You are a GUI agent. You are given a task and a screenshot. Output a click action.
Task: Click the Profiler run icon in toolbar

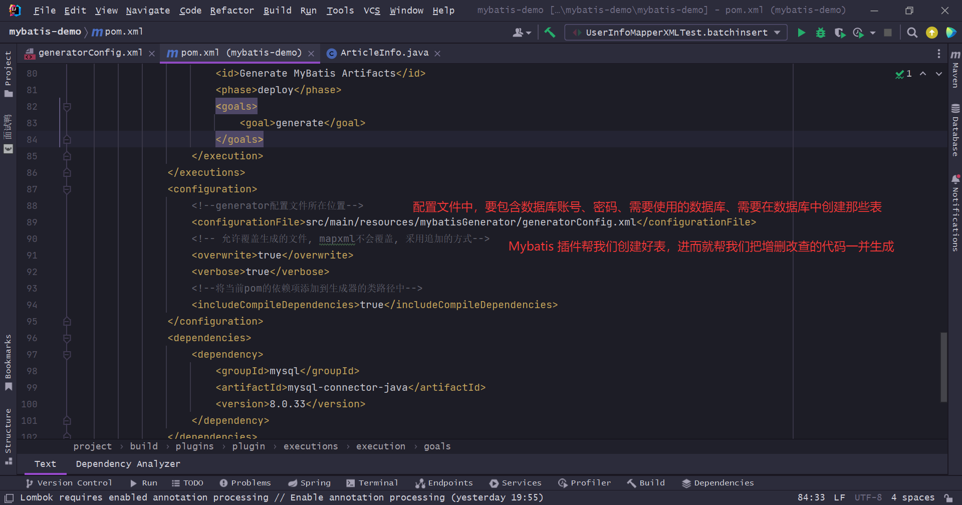(858, 33)
